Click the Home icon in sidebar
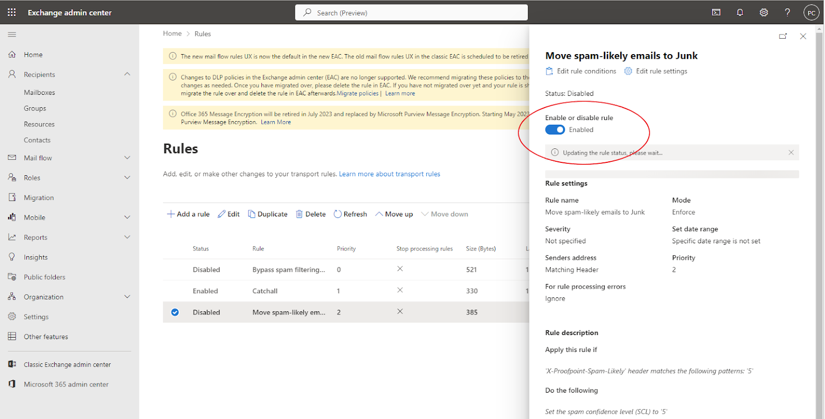 12,55
